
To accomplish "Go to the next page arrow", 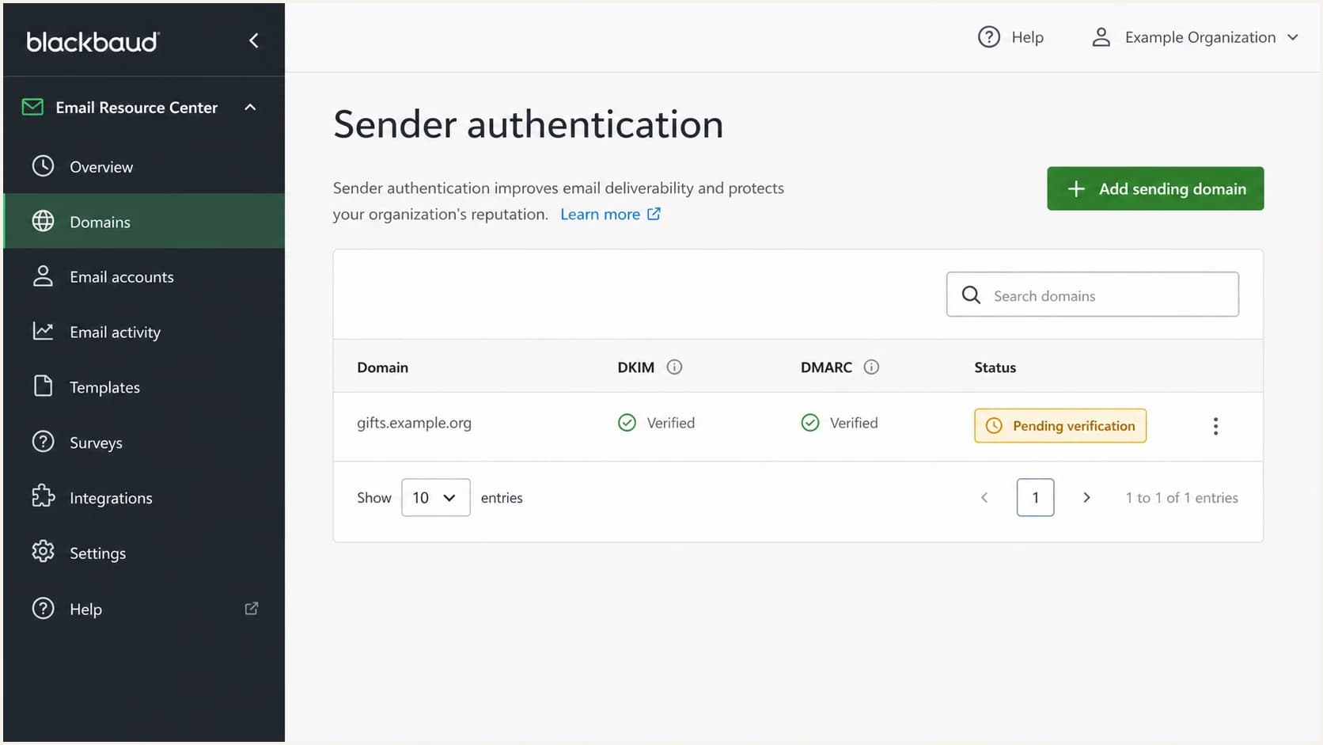I will [x=1086, y=497].
